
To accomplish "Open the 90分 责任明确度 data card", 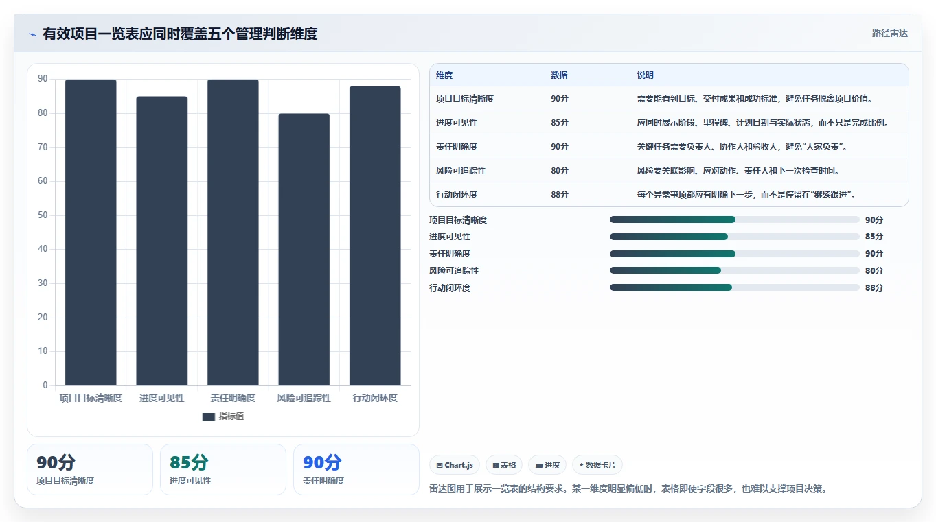I will coord(356,469).
